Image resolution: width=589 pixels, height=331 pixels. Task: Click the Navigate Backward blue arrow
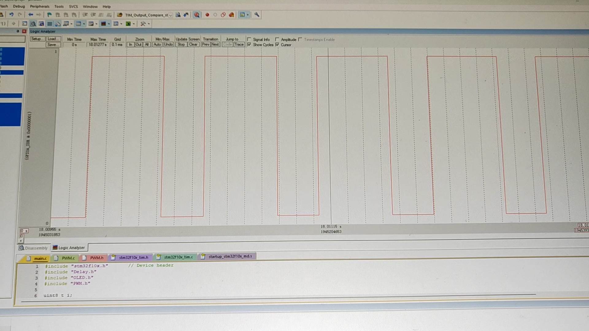[31, 14]
